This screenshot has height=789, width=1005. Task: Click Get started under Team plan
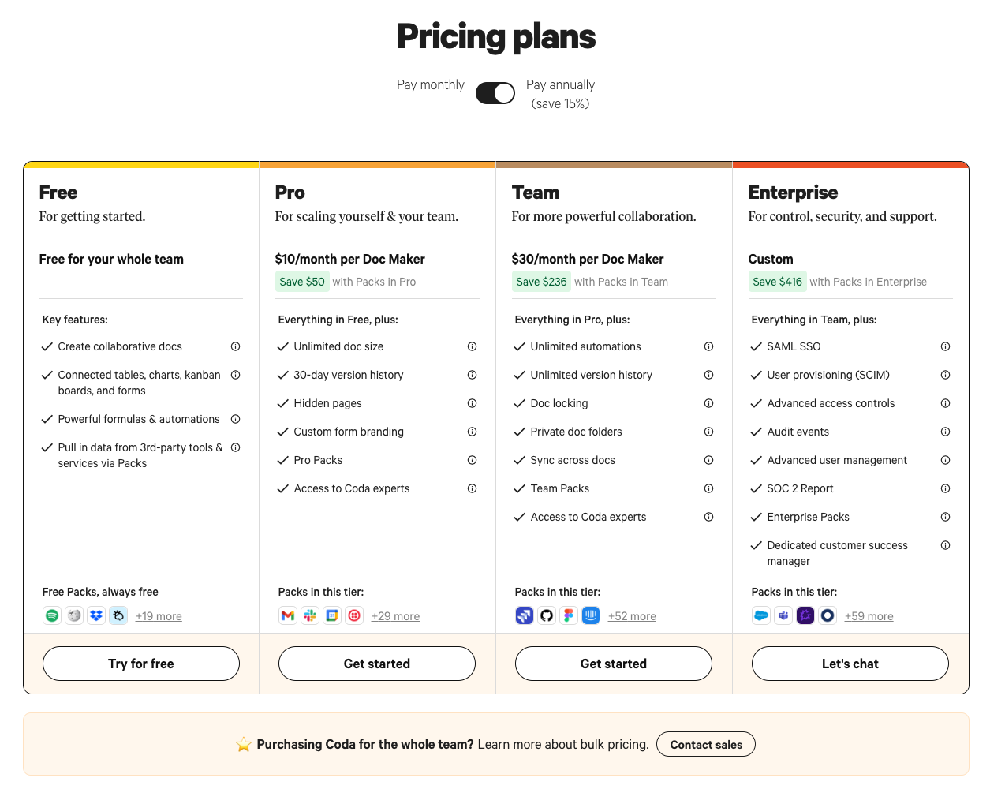(x=613, y=664)
